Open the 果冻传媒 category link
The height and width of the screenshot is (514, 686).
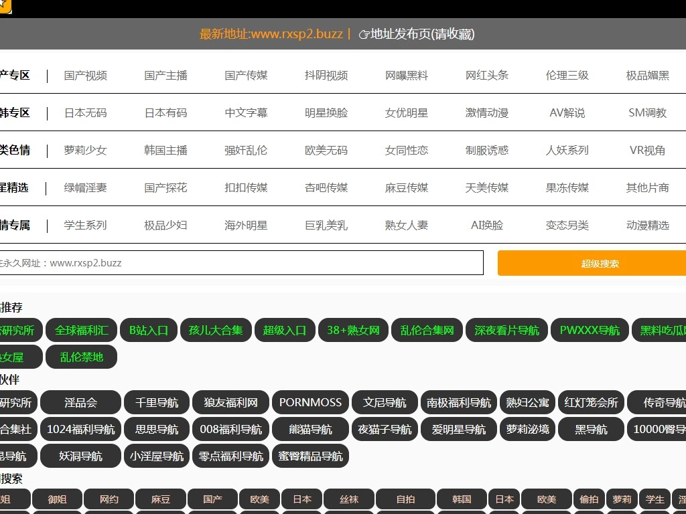(x=566, y=188)
